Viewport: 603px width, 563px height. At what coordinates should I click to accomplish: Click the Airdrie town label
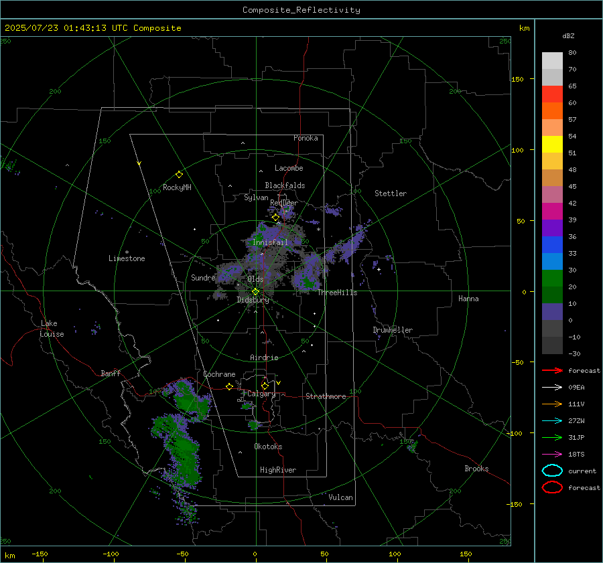click(264, 357)
